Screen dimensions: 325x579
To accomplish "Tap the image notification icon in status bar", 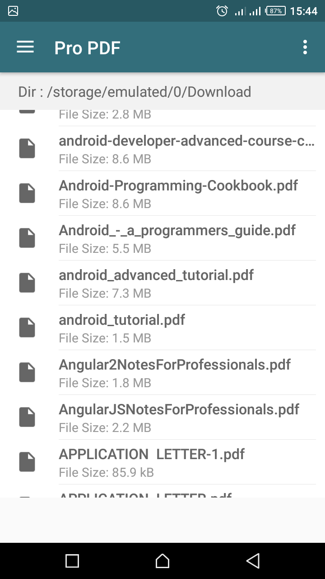I will pyautogui.click(x=13, y=11).
